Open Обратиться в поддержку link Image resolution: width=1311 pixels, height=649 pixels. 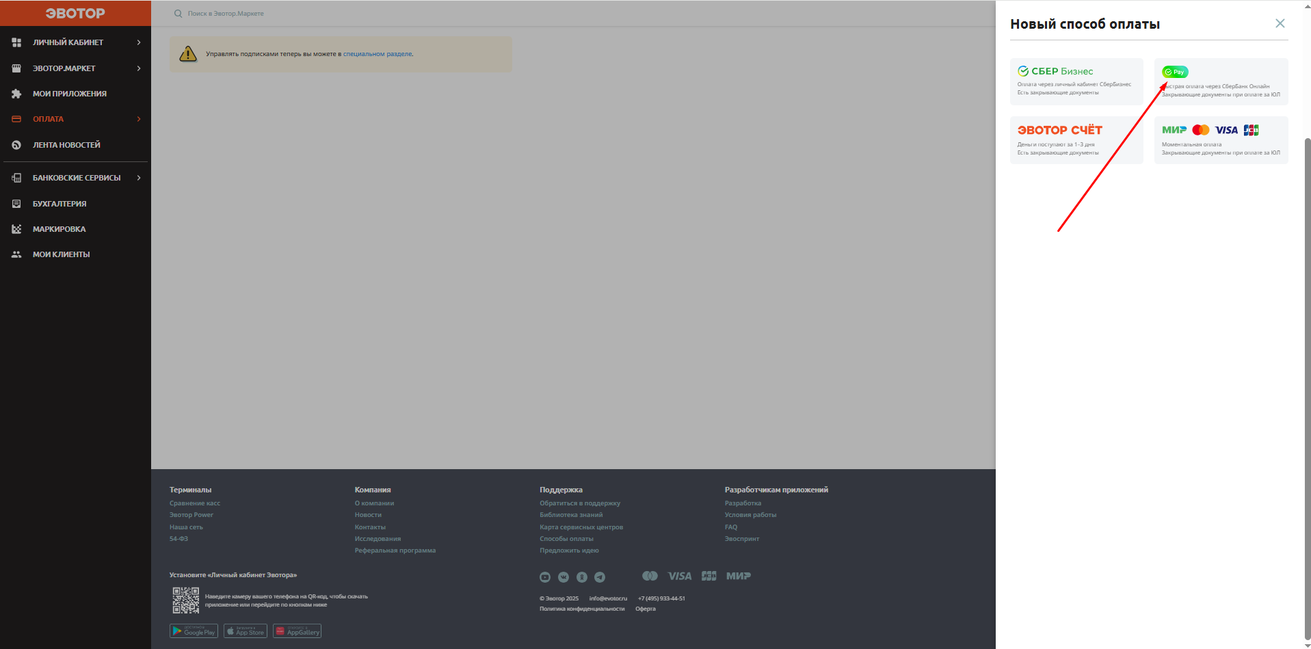point(580,503)
